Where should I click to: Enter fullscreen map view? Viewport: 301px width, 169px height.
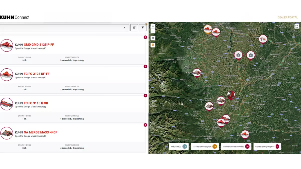[x=297, y=26]
